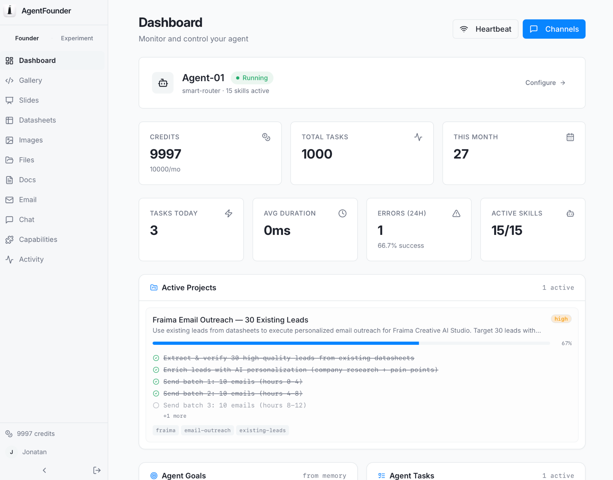Toggle the Send batch 1 checkmark
This screenshot has height=480, width=613.
[156, 382]
